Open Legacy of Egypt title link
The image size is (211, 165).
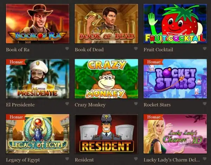click(23, 160)
